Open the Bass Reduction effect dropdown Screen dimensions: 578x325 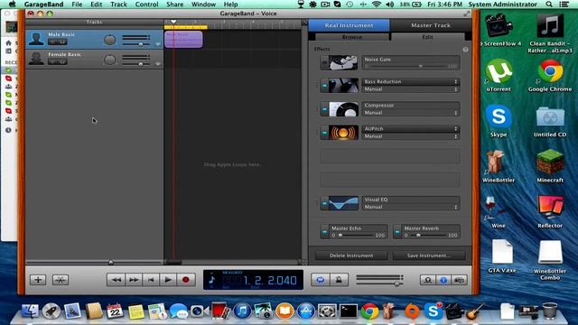[x=411, y=81]
